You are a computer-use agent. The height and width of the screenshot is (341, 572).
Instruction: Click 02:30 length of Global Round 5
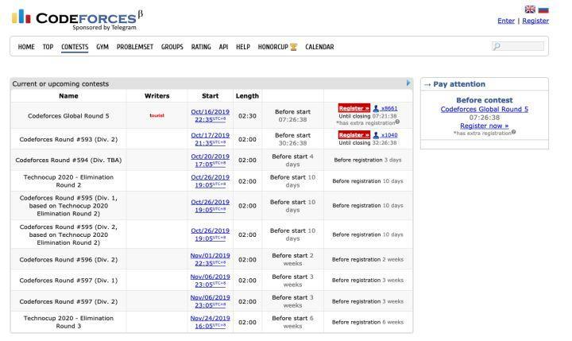point(247,116)
